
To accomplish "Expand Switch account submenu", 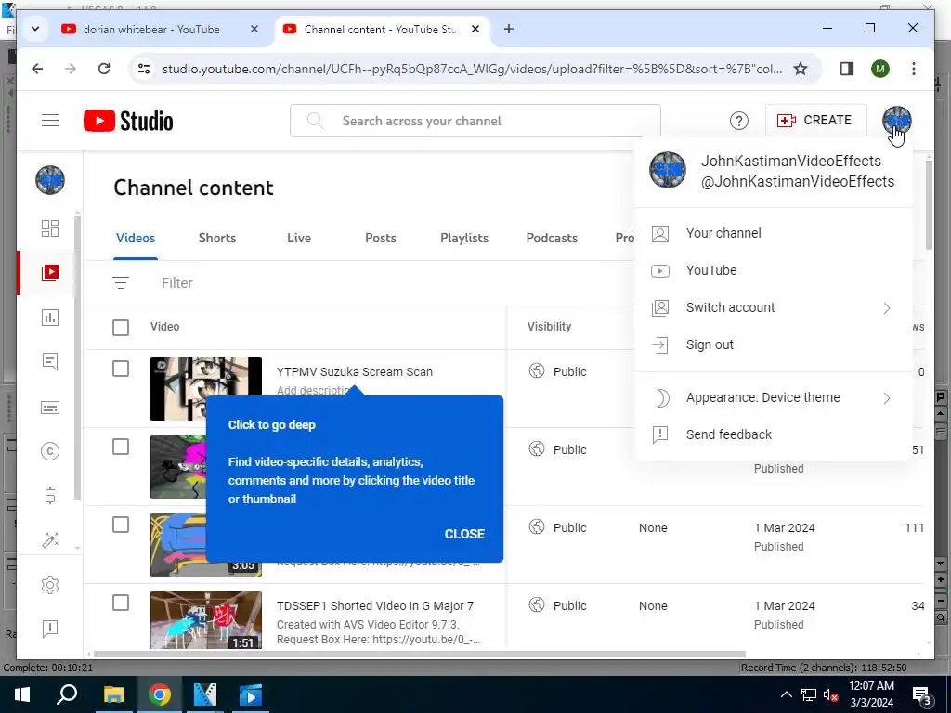I will click(x=773, y=307).
